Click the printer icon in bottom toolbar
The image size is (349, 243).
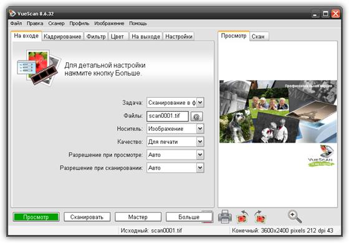225,217
